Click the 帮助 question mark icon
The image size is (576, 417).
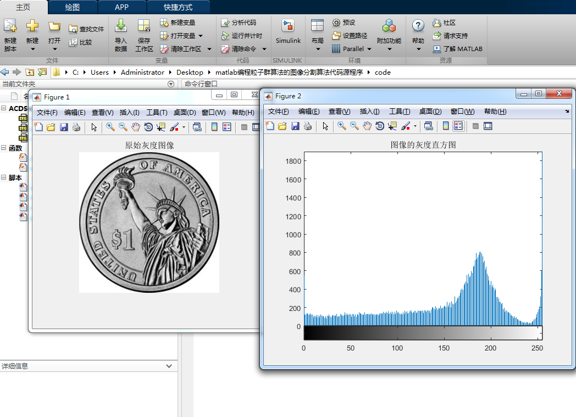(x=418, y=26)
